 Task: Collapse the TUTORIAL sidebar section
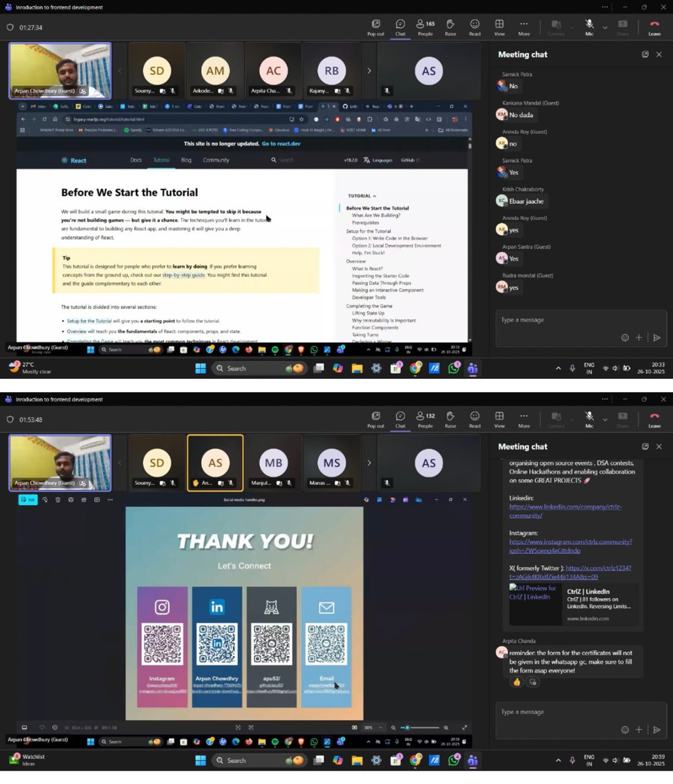(362, 196)
